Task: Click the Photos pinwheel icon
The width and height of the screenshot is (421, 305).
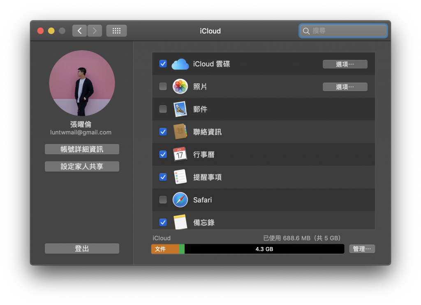Action: tap(180, 86)
